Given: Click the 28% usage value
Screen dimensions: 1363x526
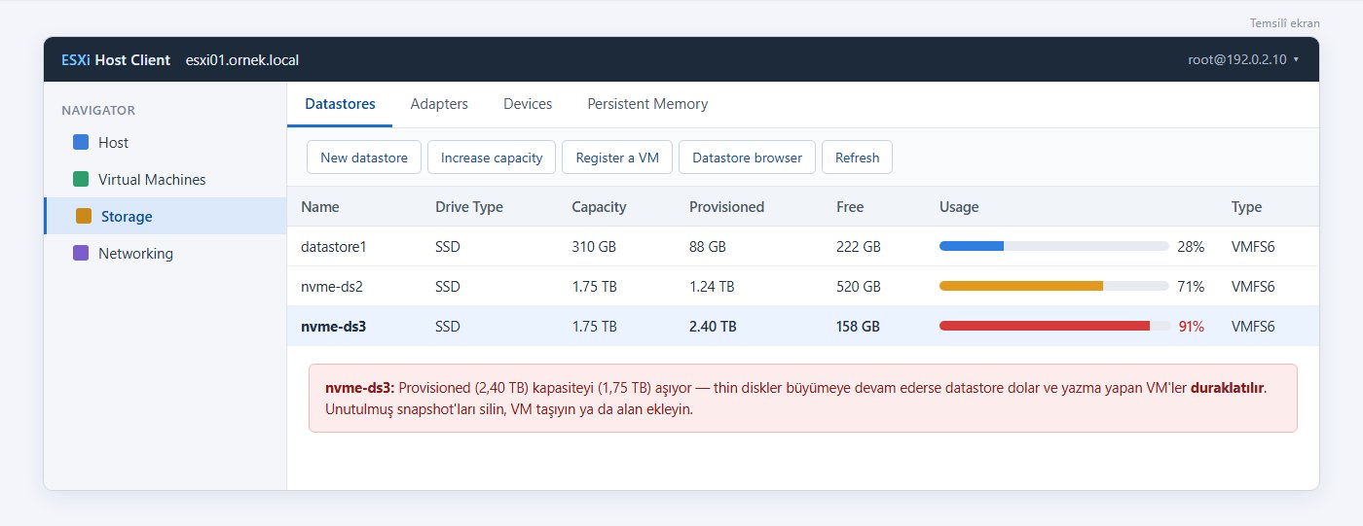Looking at the screenshot, I should click(x=1192, y=247).
